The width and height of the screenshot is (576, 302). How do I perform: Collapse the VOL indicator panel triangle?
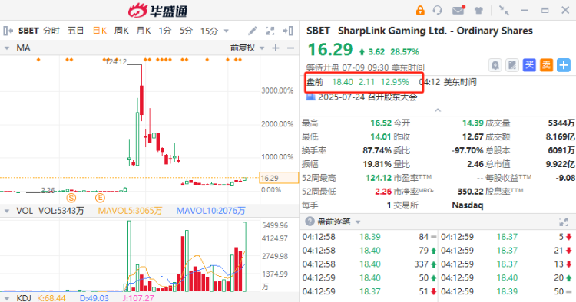[x=7, y=211]
